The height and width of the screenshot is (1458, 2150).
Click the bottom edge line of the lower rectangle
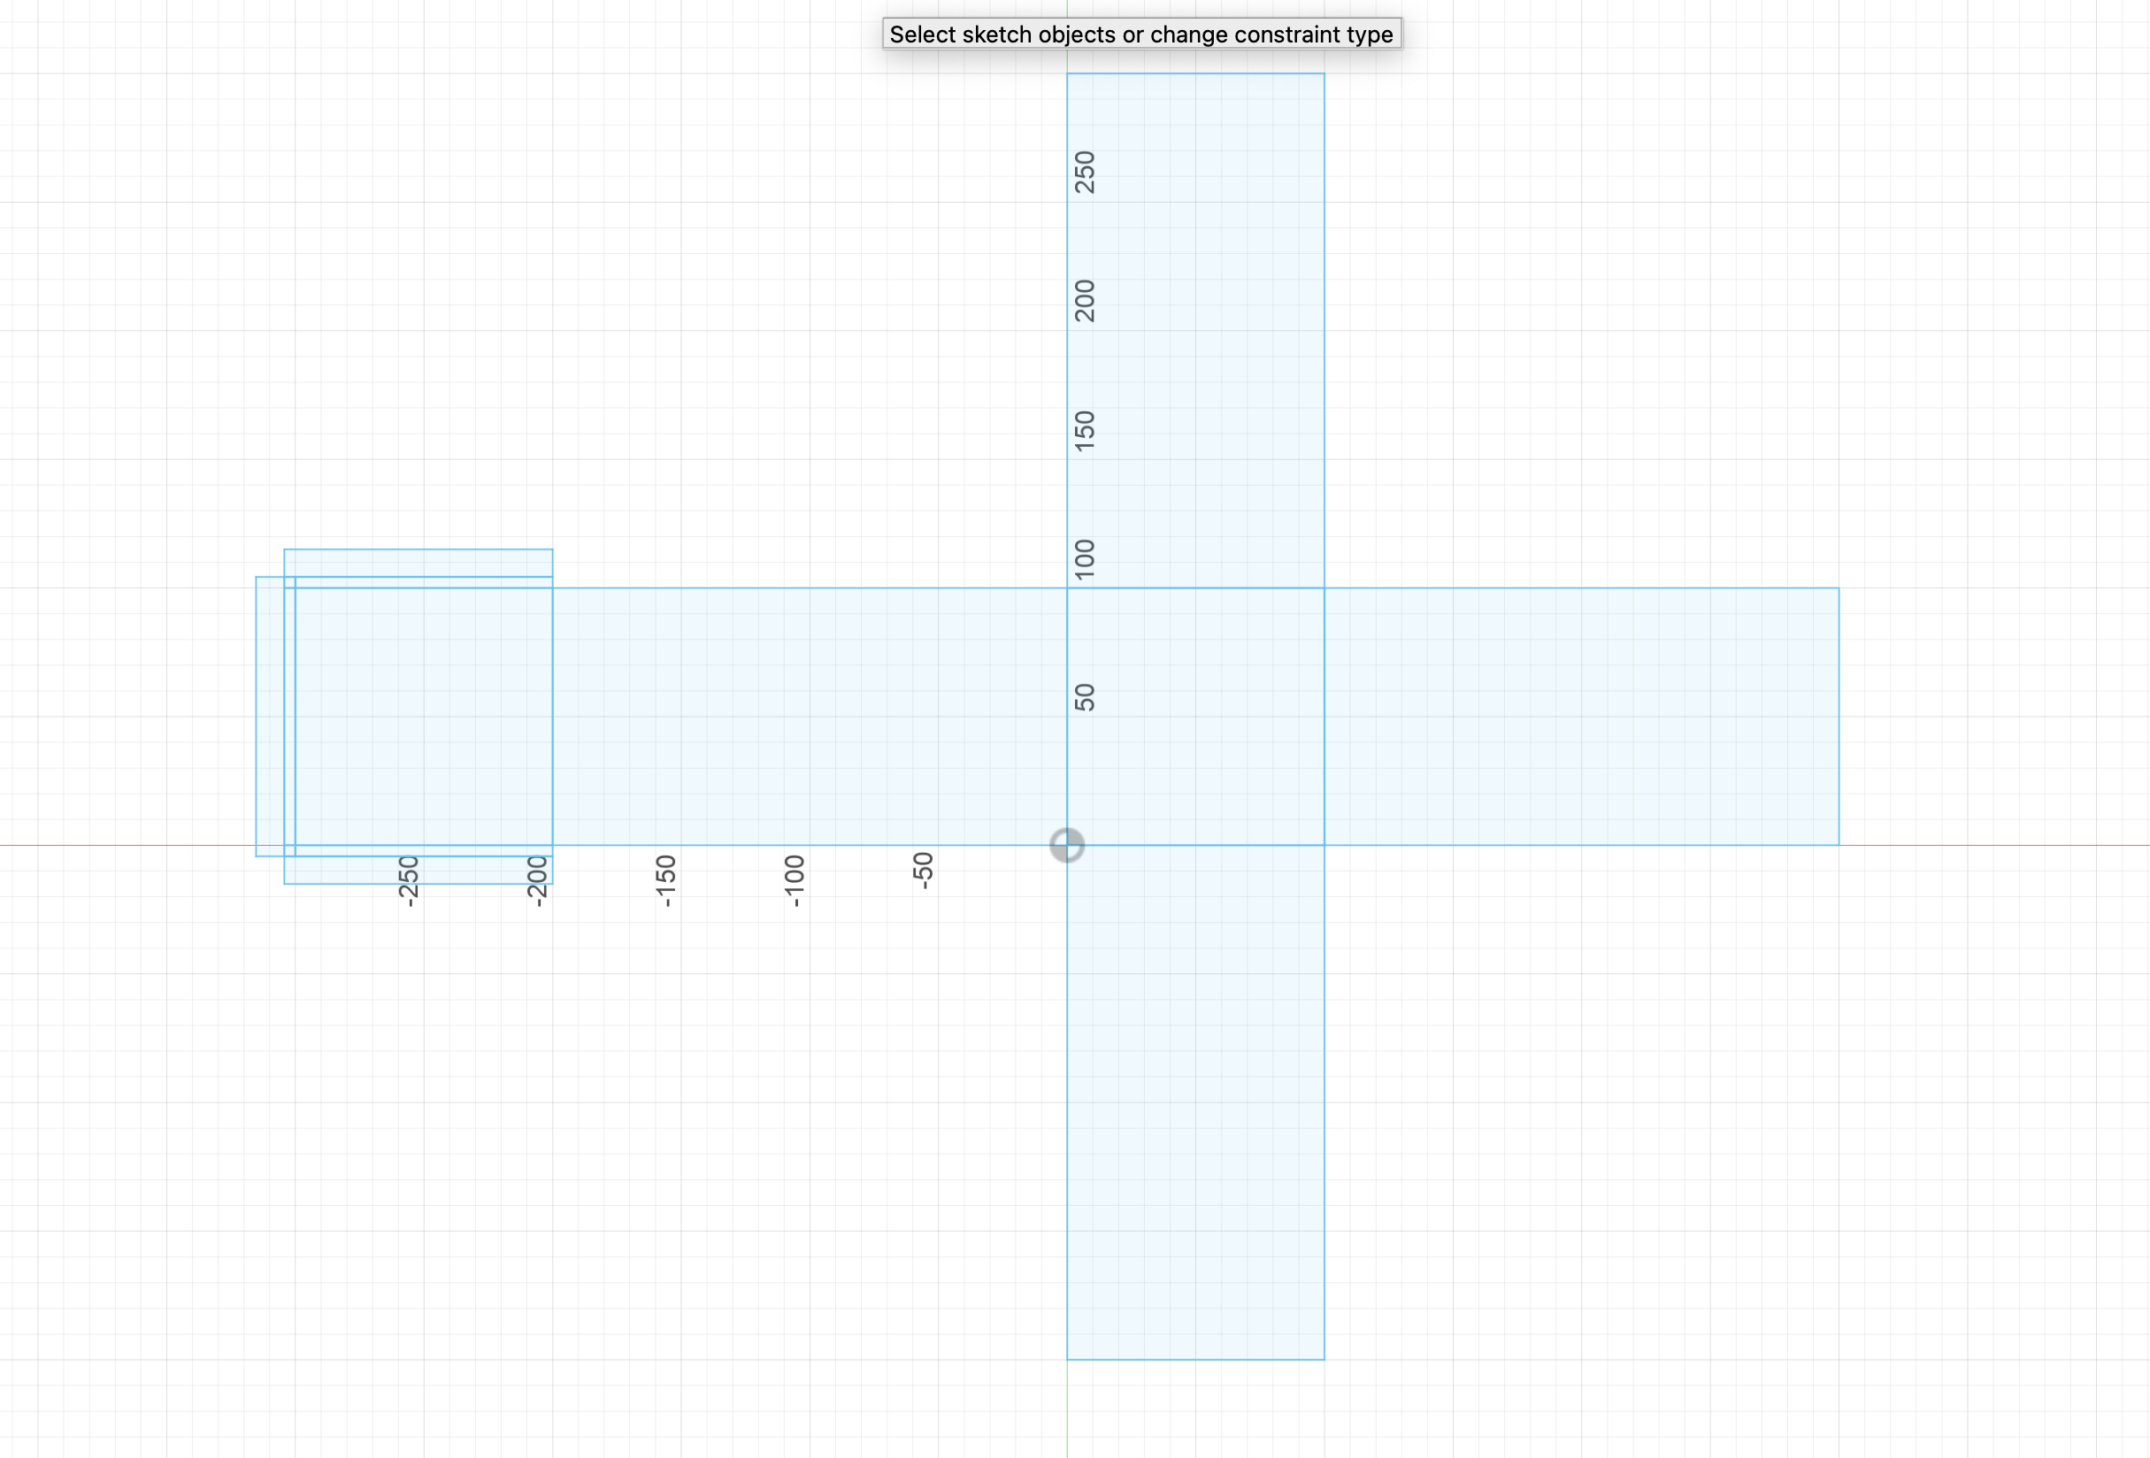[1195, 1359]
